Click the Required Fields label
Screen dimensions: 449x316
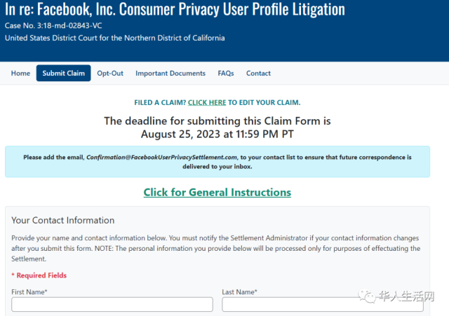click(39, 275)
